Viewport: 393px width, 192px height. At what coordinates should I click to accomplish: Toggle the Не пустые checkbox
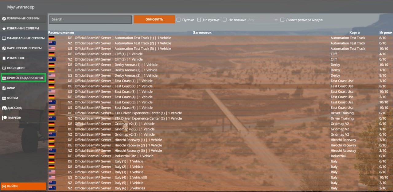199,20
